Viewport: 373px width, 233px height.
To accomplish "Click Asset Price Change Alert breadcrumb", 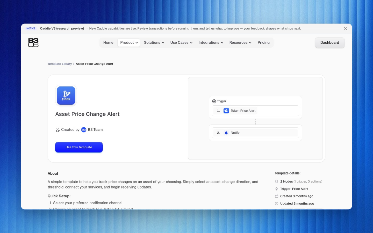I will 94,64.
